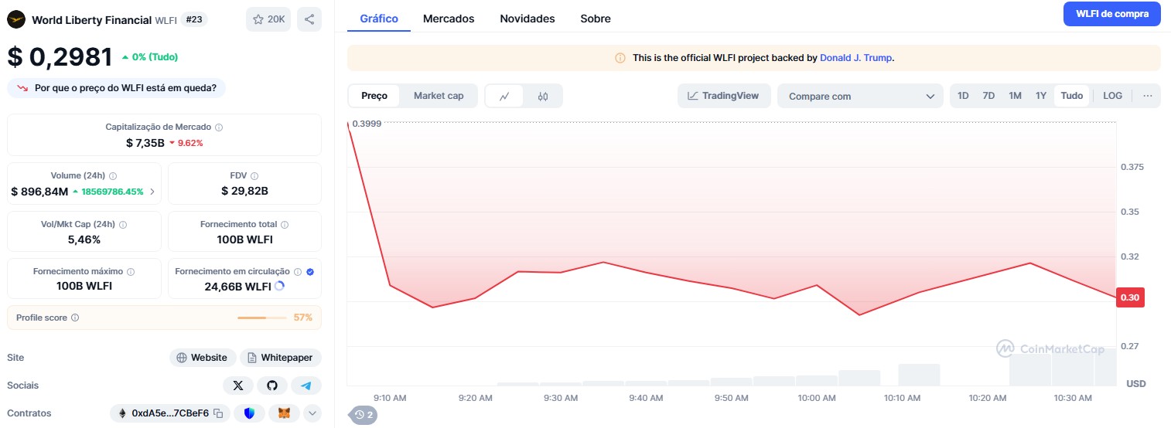This screenshot has width=1171, height=428.
Task: Open the Gráfico tab
Action: pyautogui.click(x=379, y=19)
